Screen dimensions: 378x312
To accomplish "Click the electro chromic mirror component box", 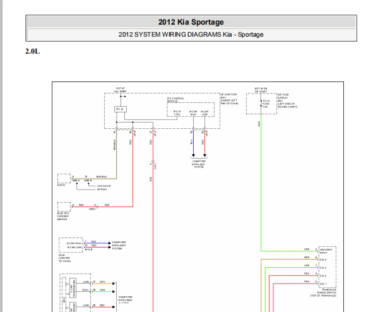I will (64, 207).
